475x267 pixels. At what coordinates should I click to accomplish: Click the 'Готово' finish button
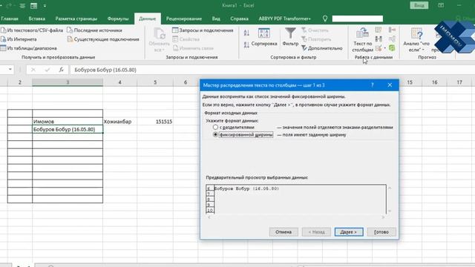click(381, 232)
